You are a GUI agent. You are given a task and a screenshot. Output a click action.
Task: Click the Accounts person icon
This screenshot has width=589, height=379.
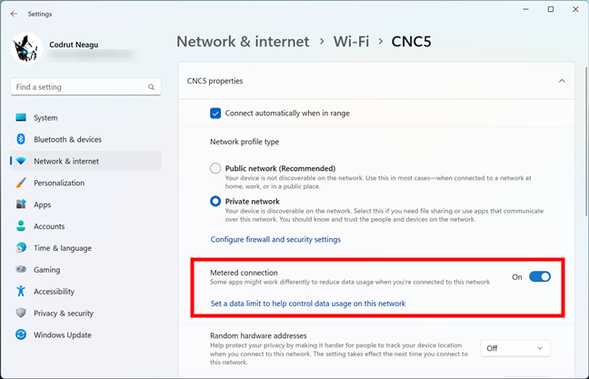(x=21, y=226)
